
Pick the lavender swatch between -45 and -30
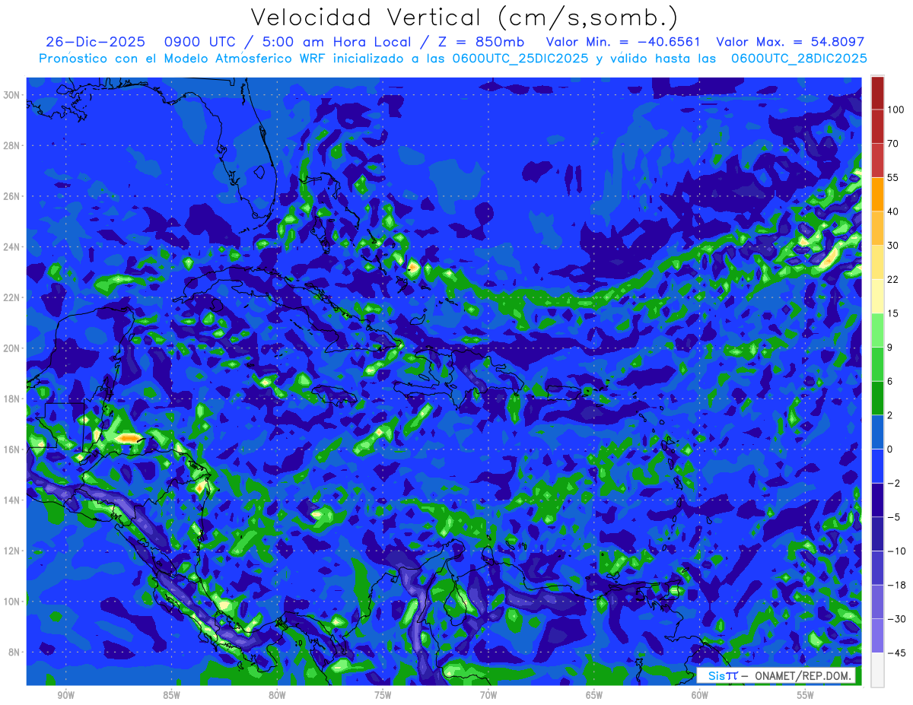click(x=877, y=637)
